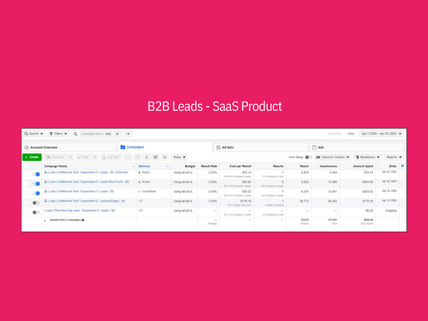The width and height of the screenshot is (428, 321).
Task: Add a new filter with the plus icon
Action: point(128,134)
